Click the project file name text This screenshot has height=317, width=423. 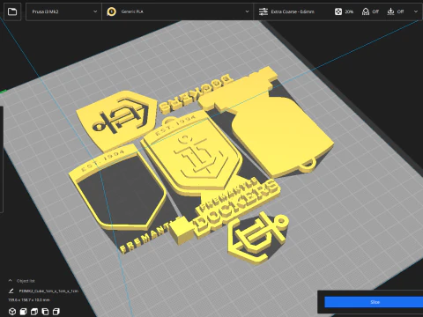click(48, 291)
